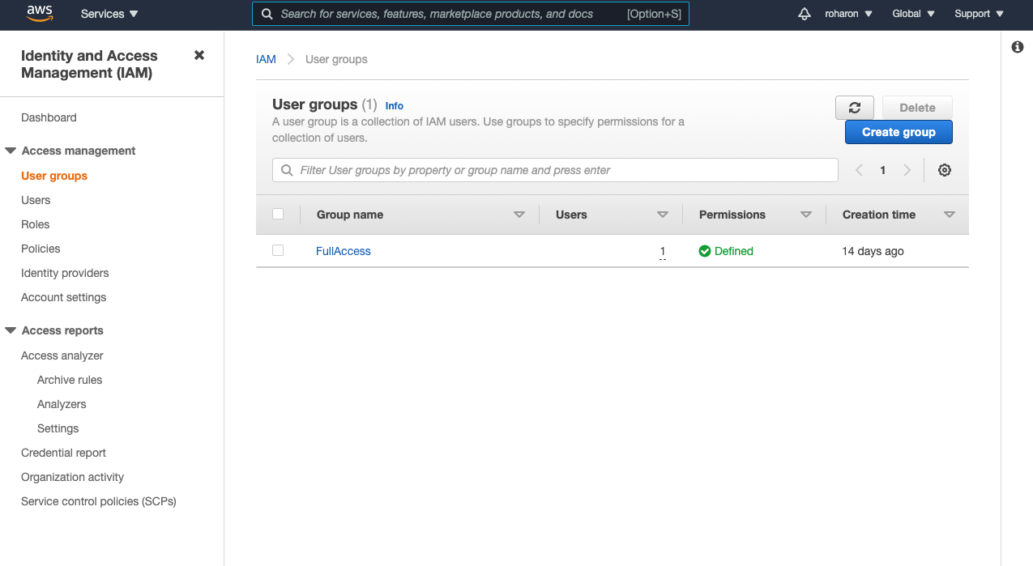The width and height of the screenshot is (1033, 566).
Task: Open Organization activity in sidebar
Action: [x=72, y=477]
